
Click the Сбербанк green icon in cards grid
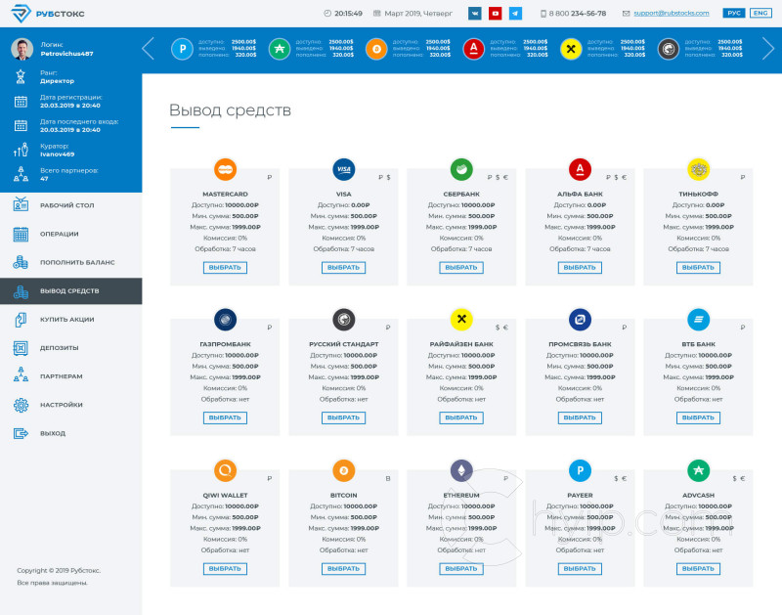[461, 169]
